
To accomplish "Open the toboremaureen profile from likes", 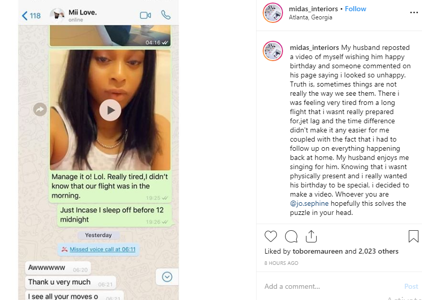I will pyautogui.click(x=318, y=251).
